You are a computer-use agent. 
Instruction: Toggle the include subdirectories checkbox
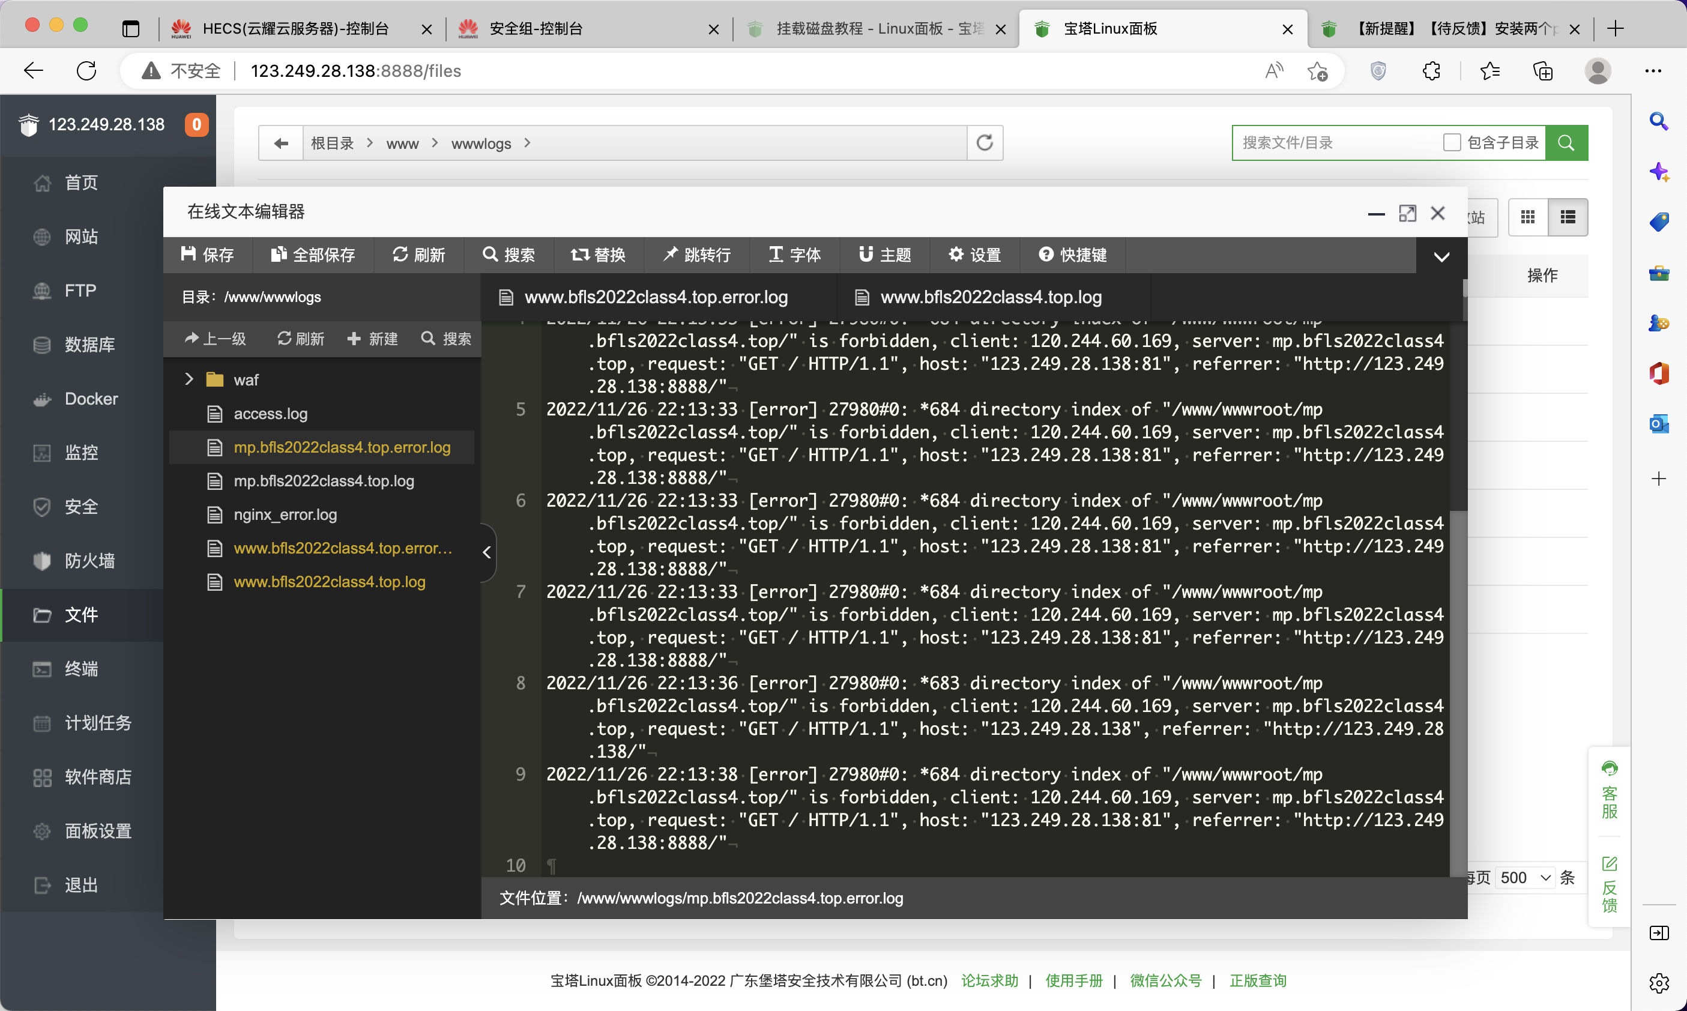[x=1451, y=142]
